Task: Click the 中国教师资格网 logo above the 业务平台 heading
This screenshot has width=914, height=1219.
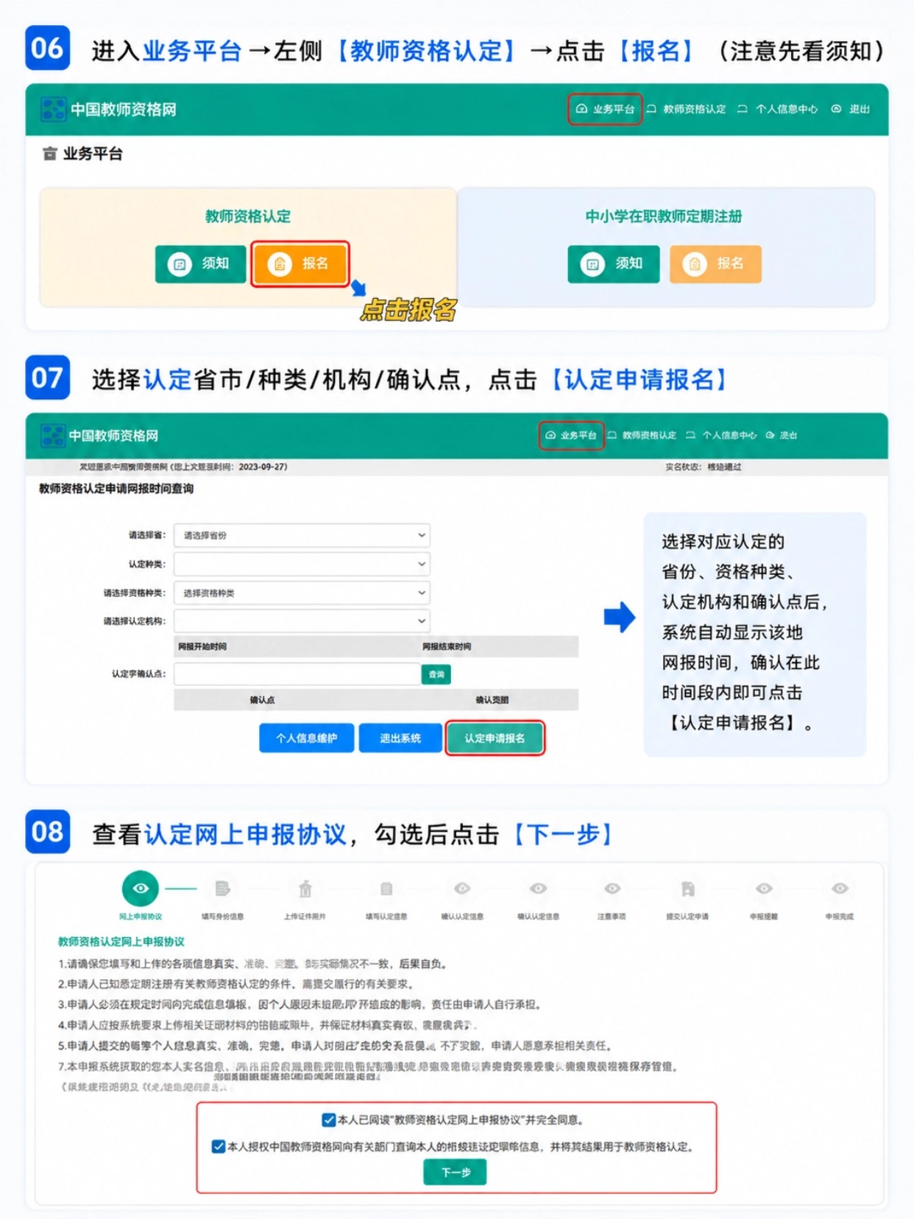Action: [x=53, y=110]
